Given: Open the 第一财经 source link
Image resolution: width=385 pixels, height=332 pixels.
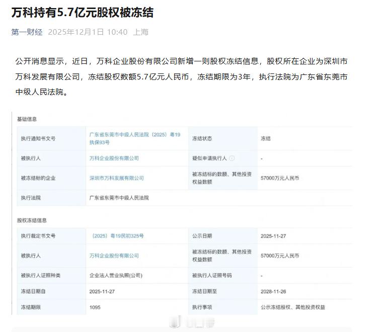Looking at the screenshot, I should tap(27, 32).
